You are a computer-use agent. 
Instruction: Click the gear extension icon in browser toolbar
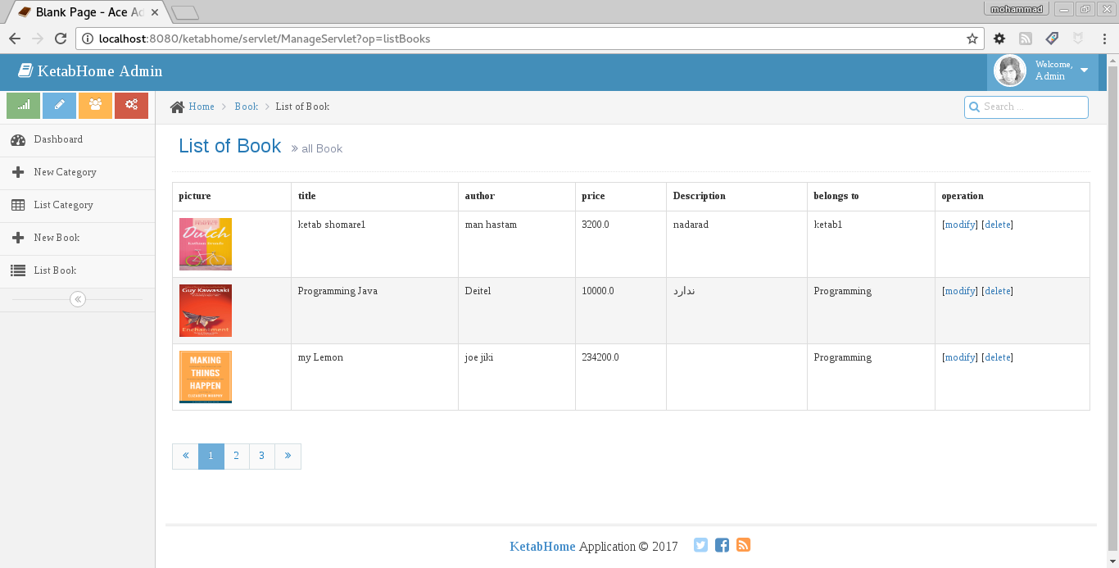click(x=999, y=39)
